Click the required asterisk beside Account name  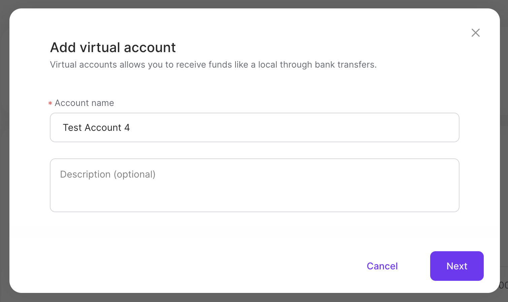(50, 103)
